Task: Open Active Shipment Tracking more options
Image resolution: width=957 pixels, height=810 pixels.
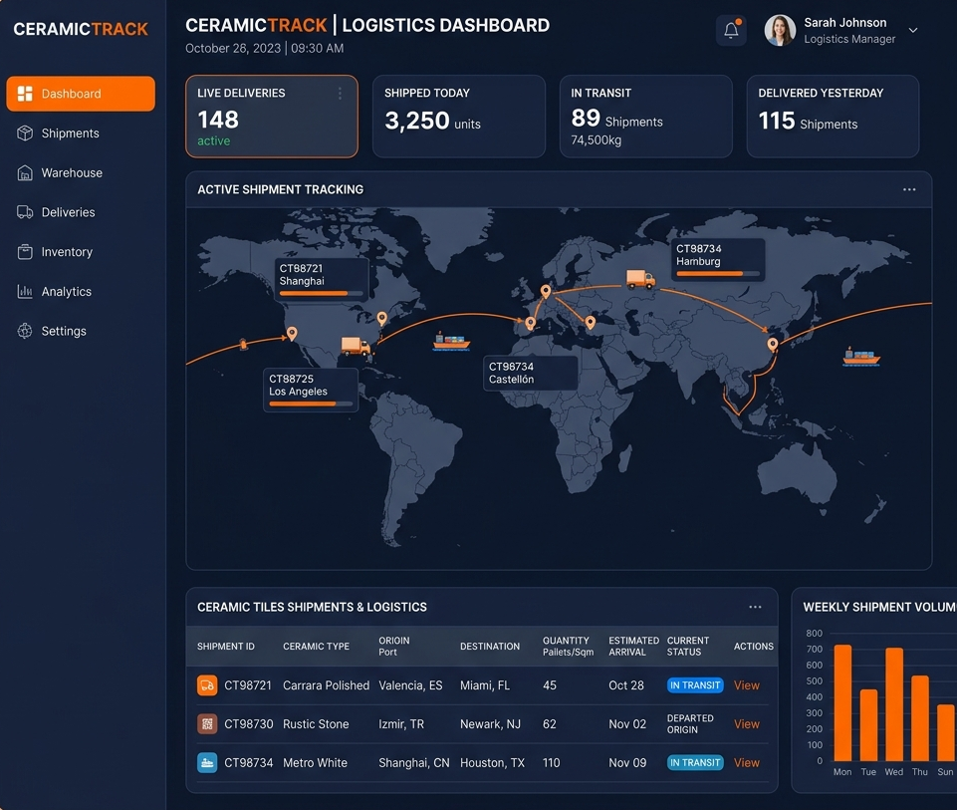Action: click(x=909, y=190)
